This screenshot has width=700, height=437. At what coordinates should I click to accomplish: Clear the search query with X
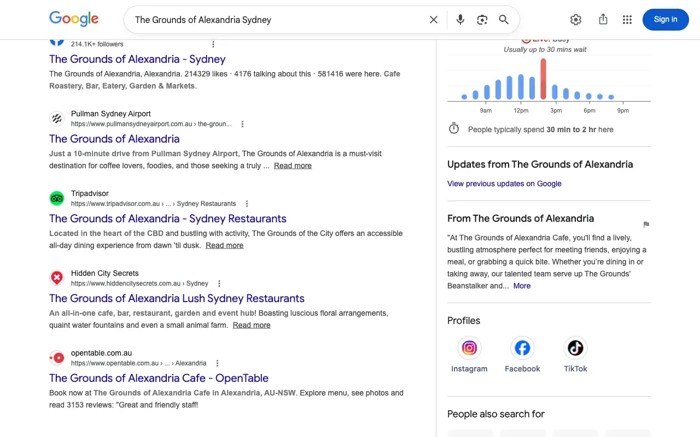tap(434, 20)
